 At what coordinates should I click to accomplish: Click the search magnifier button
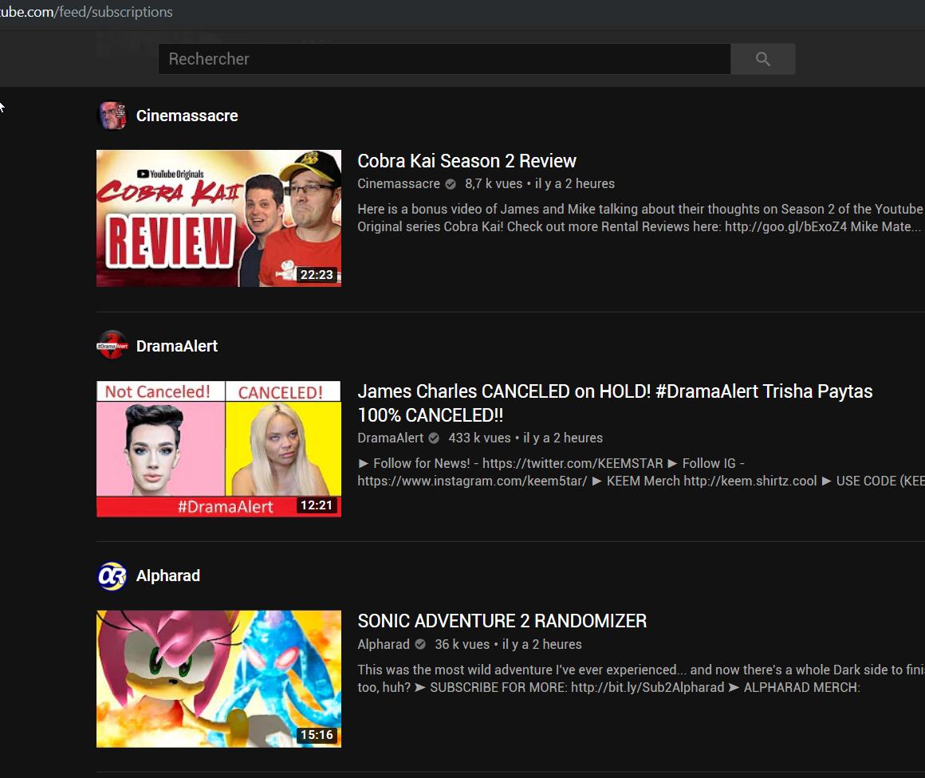click(762, 59)
